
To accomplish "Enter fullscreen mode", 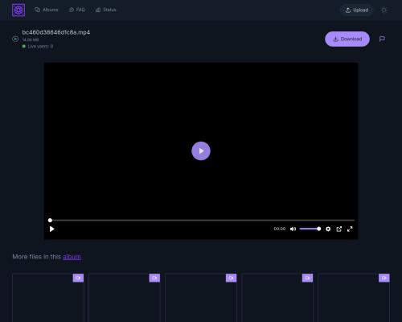I will tap(350, 229).
